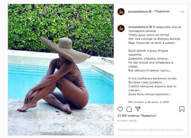This screenshot has height=138, width=191.
Task: Click the verified badge in the header
Action: 150,12
